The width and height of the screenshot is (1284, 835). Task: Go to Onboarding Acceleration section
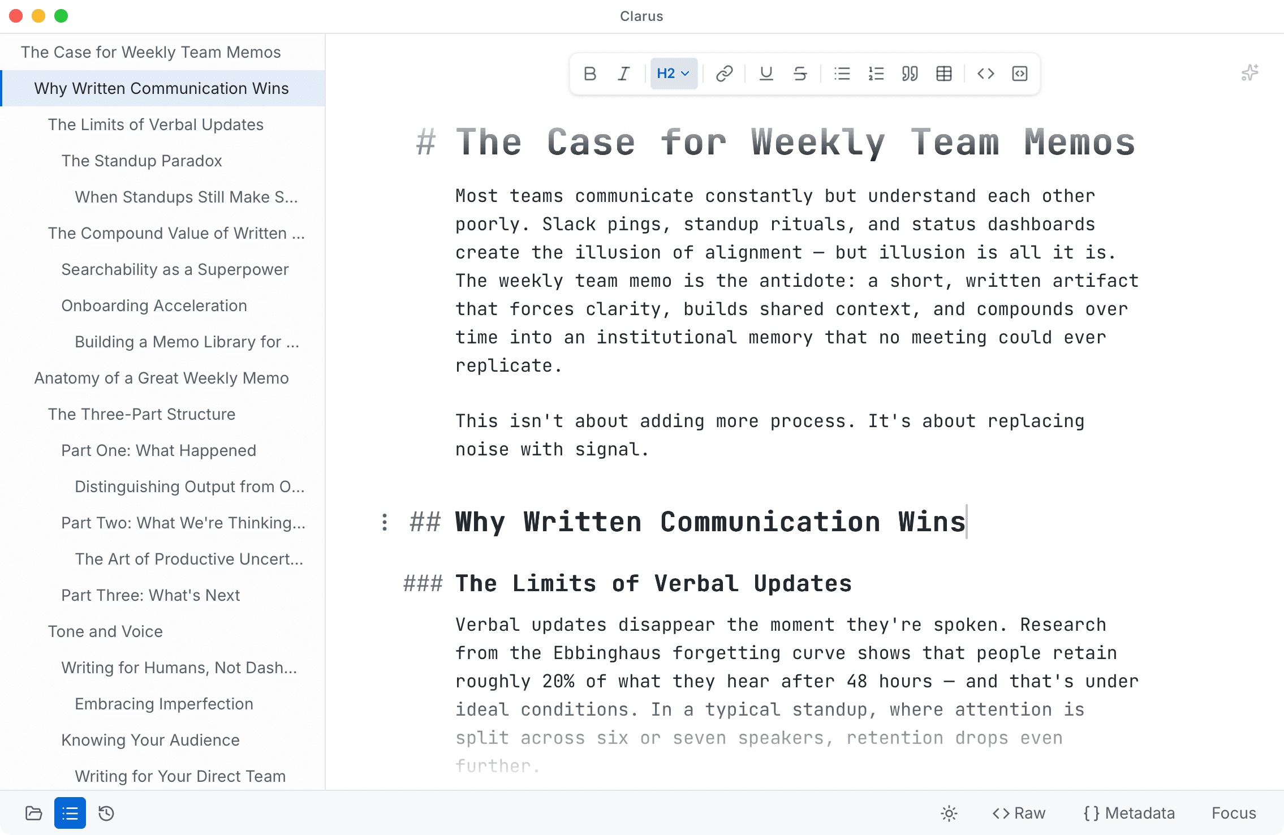[x=163, y=305]
